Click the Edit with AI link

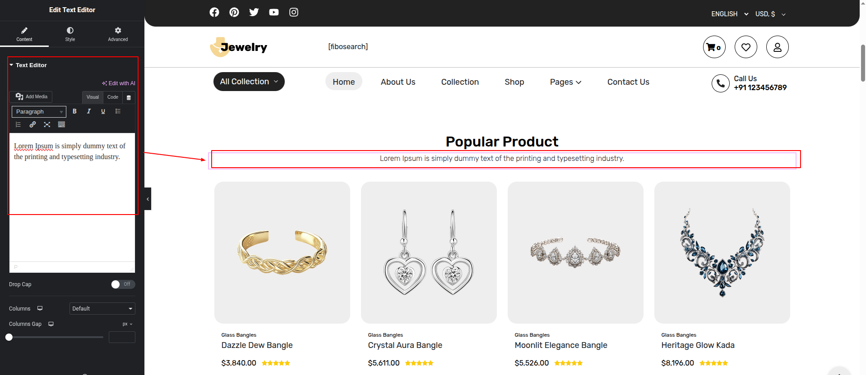point(119,83)
